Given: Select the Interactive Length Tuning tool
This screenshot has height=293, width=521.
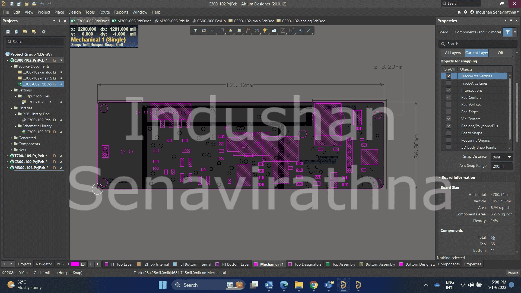Looking at the screenshot, I should (x=257, y=31).
